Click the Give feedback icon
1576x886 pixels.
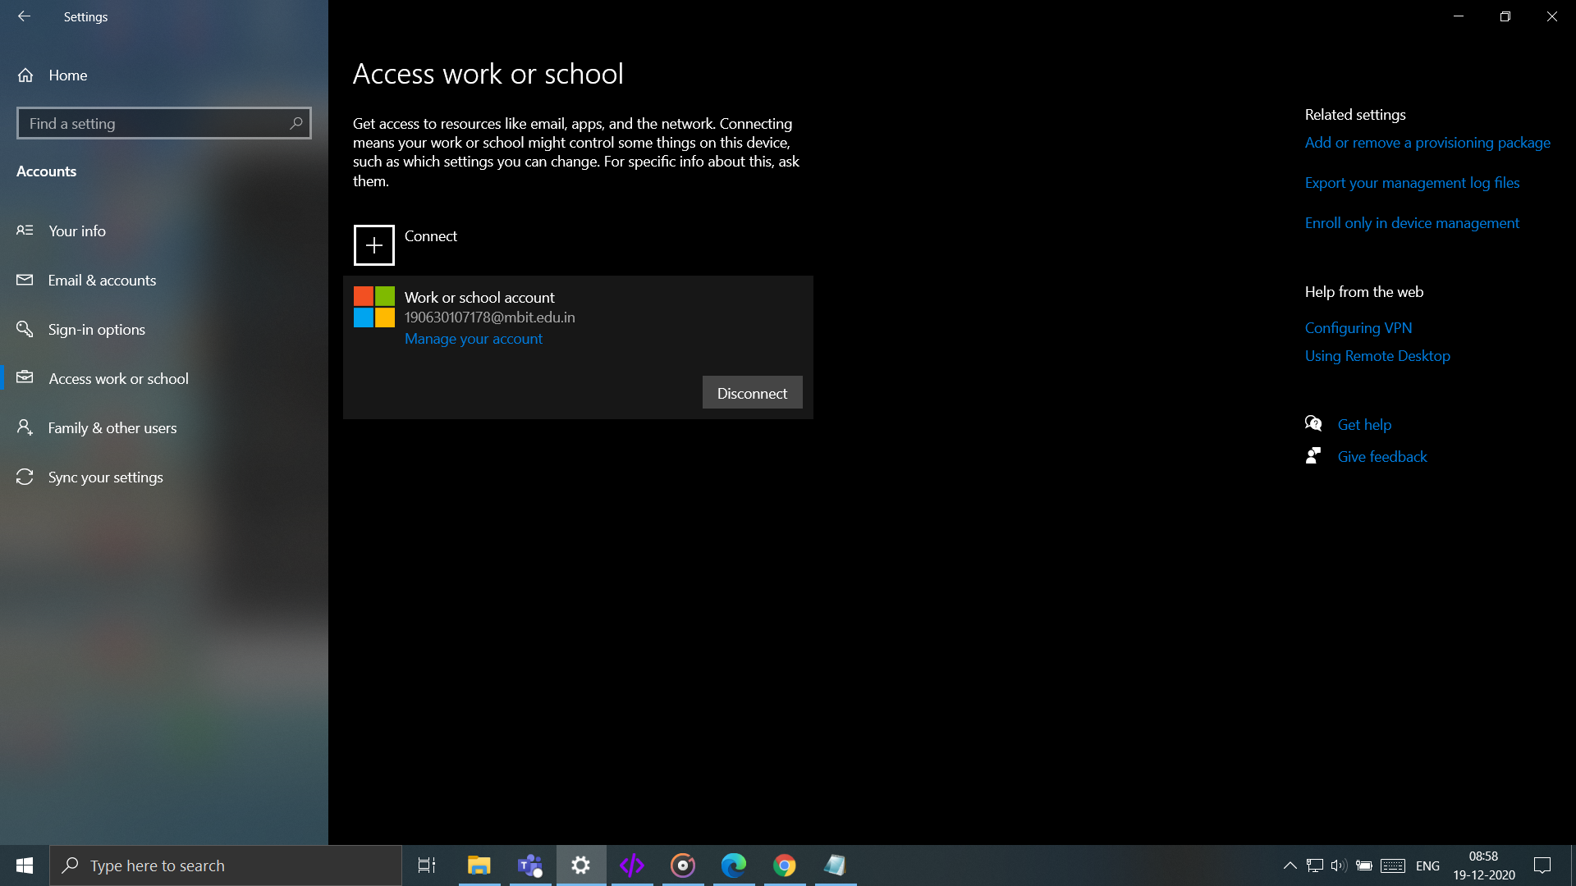tap(1313, 455)
